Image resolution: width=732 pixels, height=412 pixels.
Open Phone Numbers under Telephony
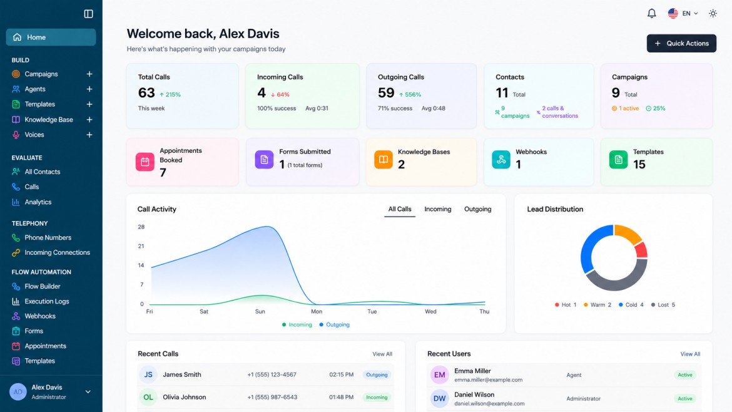48,237
